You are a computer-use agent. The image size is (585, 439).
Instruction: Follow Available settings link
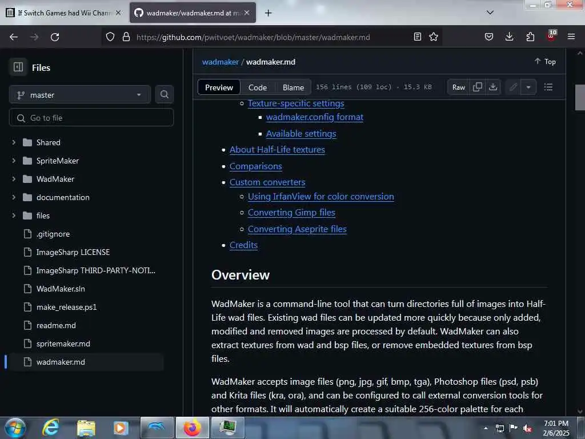pyautogui.click(x=301, y=134)
